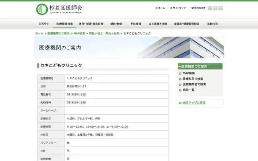
Task: Open the 活動内容 menu item
Action: (x=212, y=24)
